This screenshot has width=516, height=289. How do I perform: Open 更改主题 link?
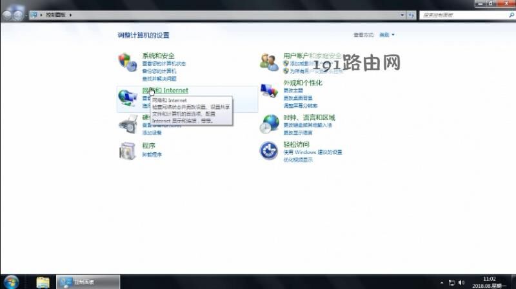293,90
